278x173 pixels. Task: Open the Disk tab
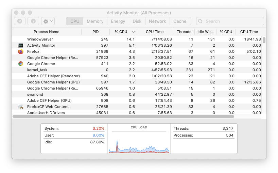click(x=137, y=21)
